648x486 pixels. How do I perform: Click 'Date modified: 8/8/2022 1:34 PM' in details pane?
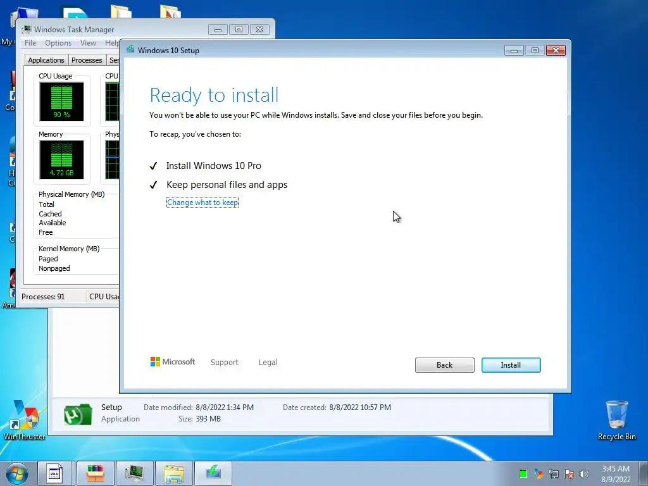click(199, 408)
